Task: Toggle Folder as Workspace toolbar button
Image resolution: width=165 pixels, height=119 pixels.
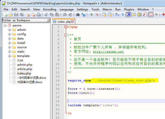Action: 151,15
